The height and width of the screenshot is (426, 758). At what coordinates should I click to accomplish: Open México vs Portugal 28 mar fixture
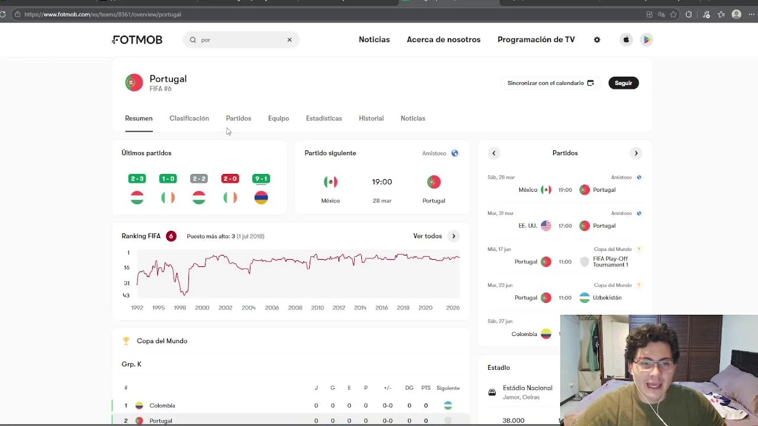[565, 185]
